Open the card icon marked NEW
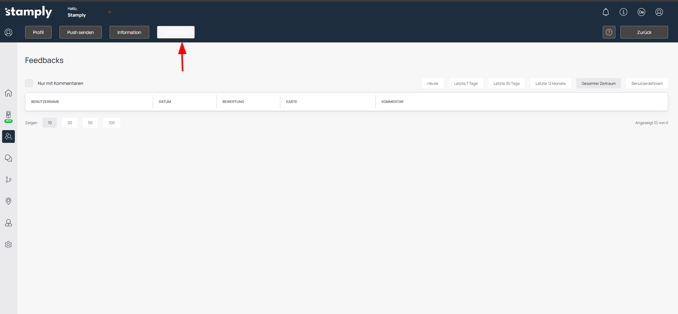Image resolution: width=678 pixels, height=314 pixels. point(8,115)
